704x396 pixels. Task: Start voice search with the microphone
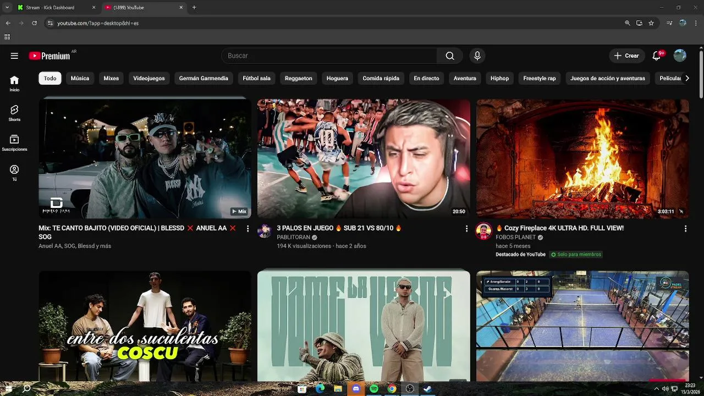(477, 56)
